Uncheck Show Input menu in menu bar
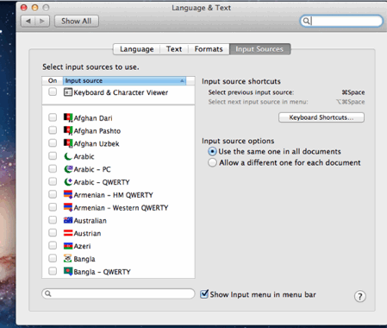The width and height of the screenshot is (387, 328). [x=204, y=294]
